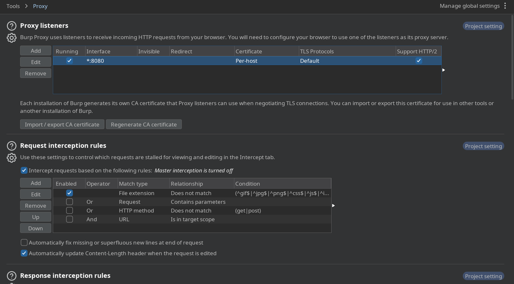514x284 pixels.
Task: Toggle Running checkbox for *:8080 listener
Action: [x=69, y=60]
